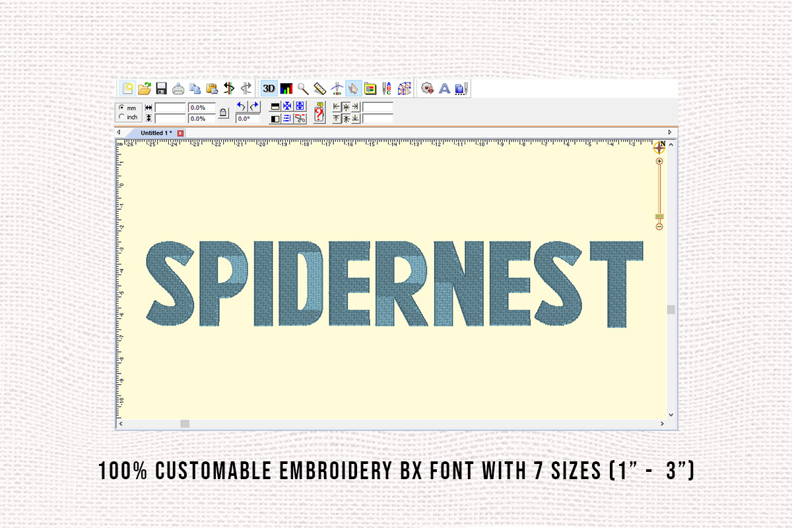Switch to 3D view mode
The width and height of the screenshot is (792, 528).
coord(268,88)
